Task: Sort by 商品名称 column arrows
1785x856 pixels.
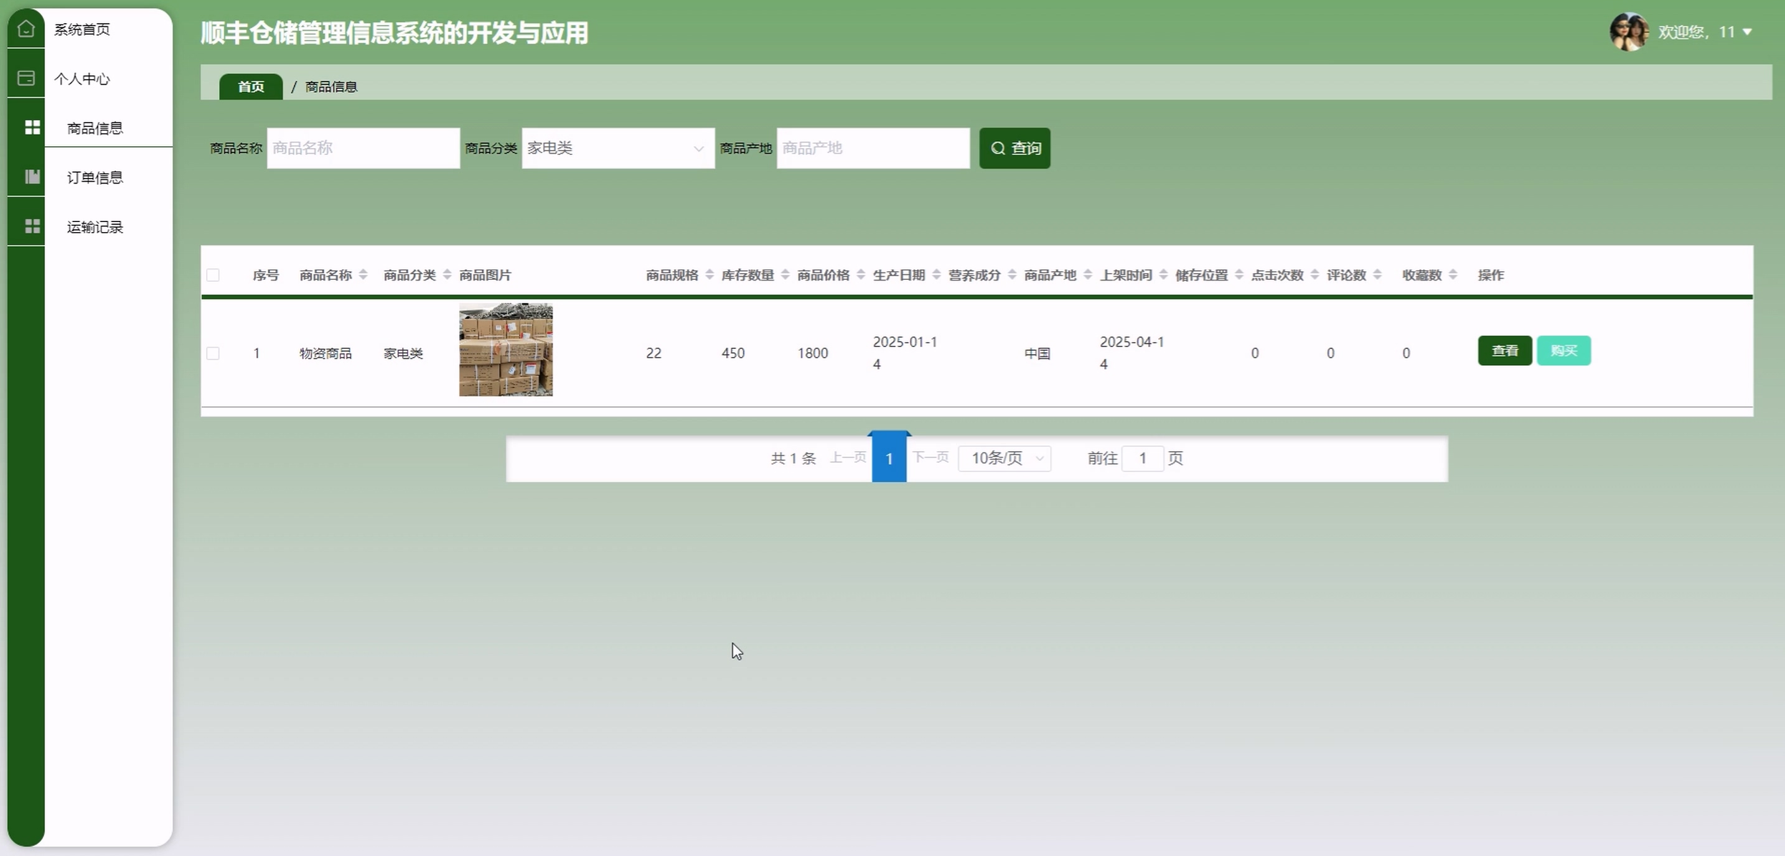Action: pyautogui.click(x=363, y=275)
